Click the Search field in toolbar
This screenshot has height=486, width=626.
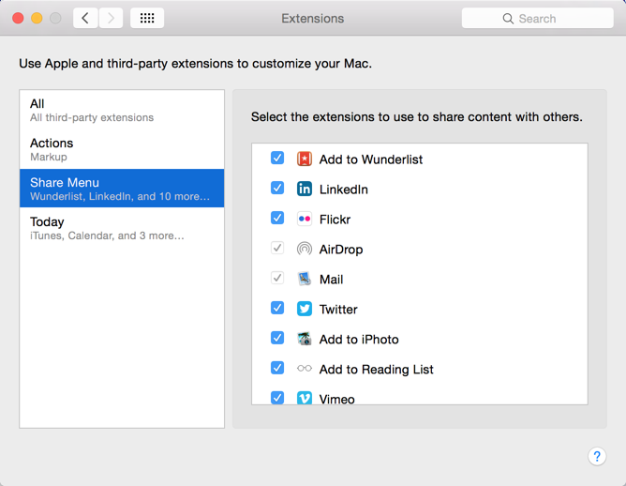click(x=537, y=18)
